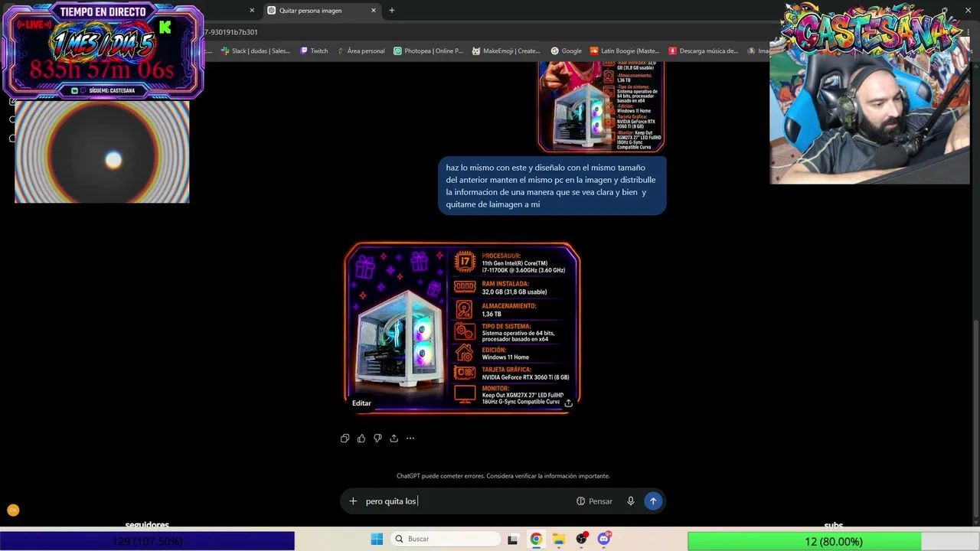Open more actions for the response
Viewport: 980px width, 551px height.
click(x=410, y=439)
